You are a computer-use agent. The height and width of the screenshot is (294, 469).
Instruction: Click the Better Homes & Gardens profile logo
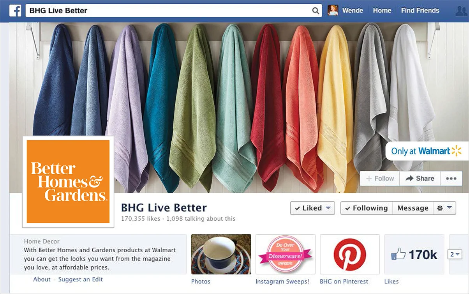68,182
